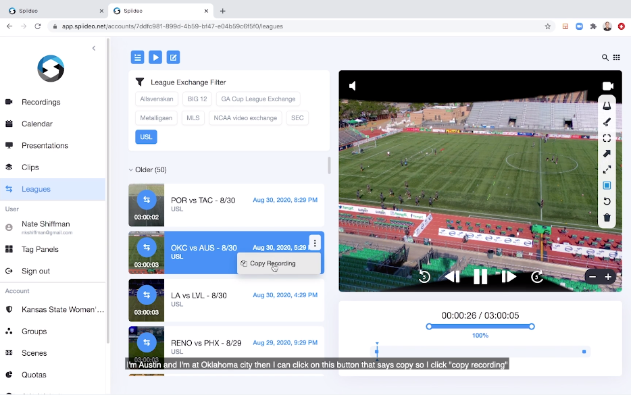Click the right handle of the zoom range slider
This screenshot has width=631, height=395.
pos(532,326)
